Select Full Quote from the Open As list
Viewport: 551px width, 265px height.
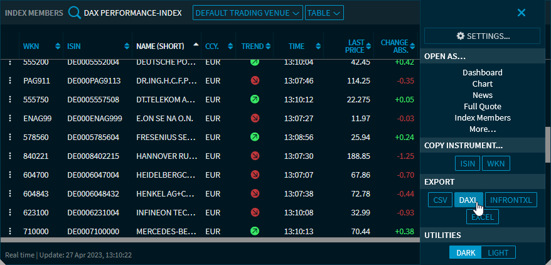[x=482, y=107]
